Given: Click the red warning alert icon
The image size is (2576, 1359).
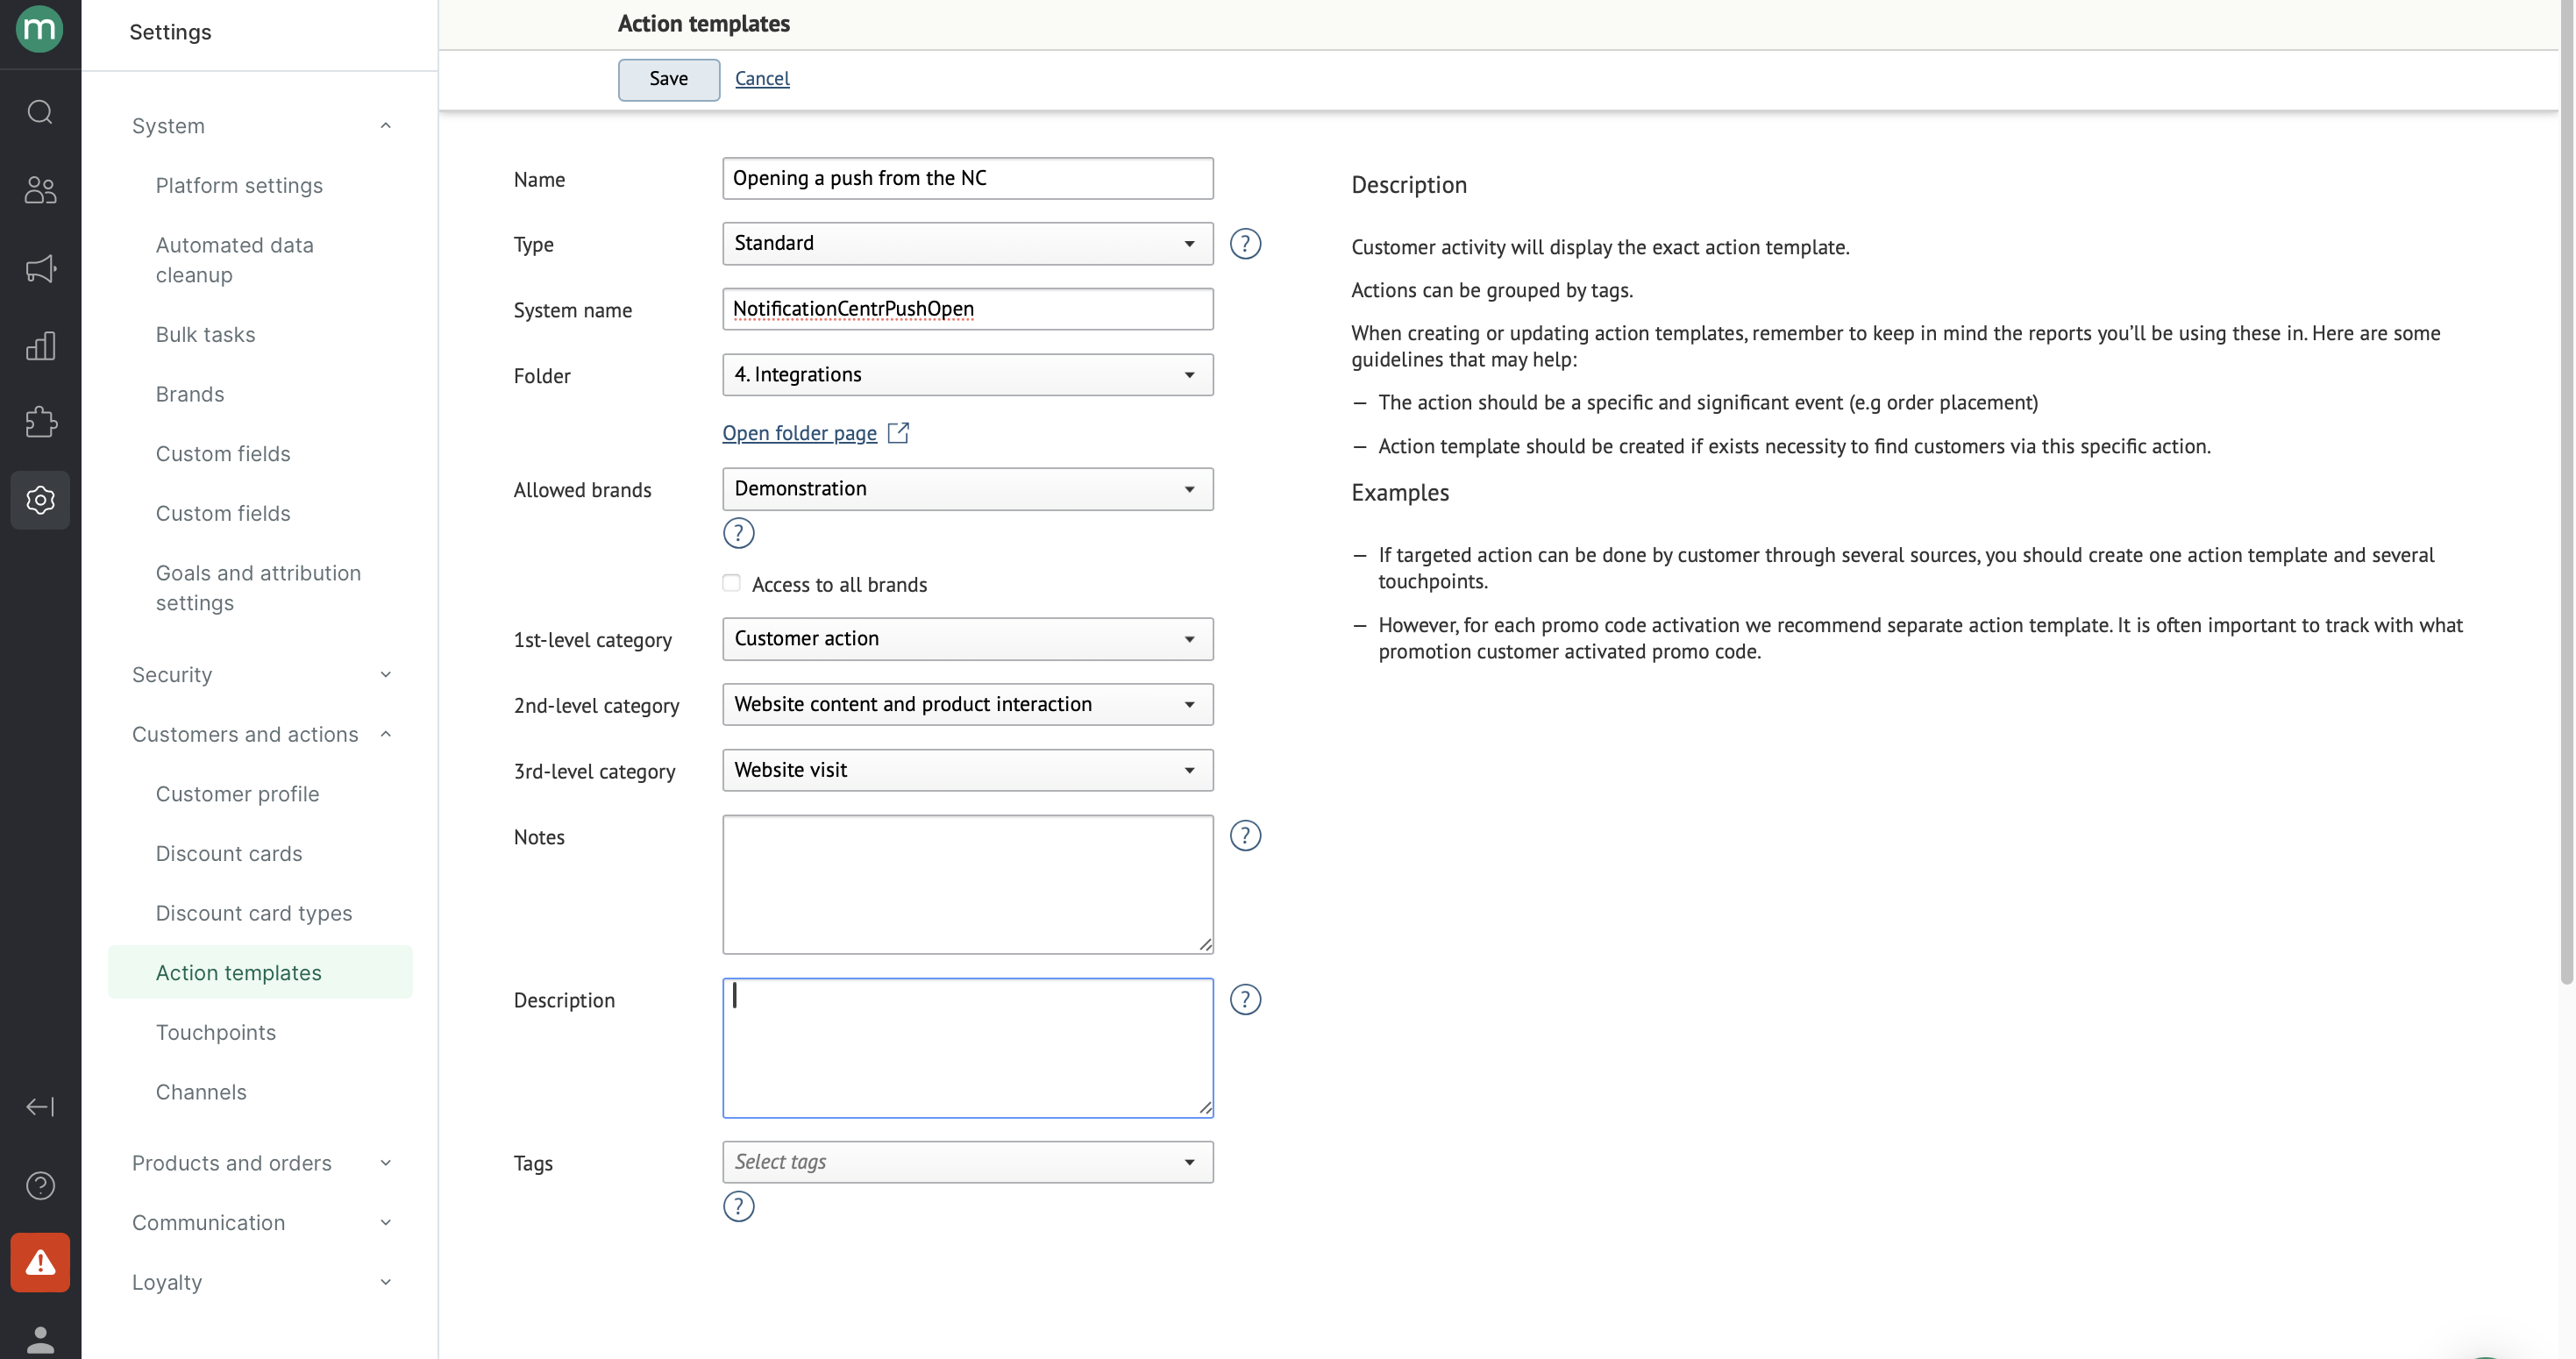Looking at the screenshot, I should 40,1262.
